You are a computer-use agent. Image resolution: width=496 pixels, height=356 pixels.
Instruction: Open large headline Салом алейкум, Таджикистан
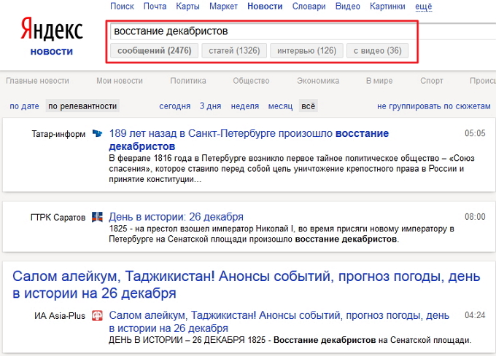tap(247, 285)
